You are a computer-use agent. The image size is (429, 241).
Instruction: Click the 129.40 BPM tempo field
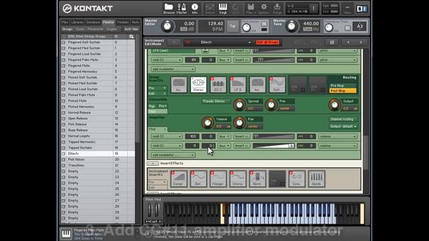212,26
